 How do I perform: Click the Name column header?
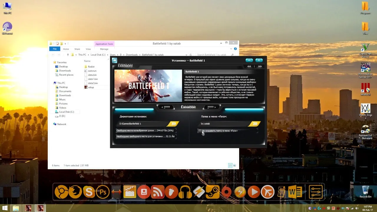87,61
